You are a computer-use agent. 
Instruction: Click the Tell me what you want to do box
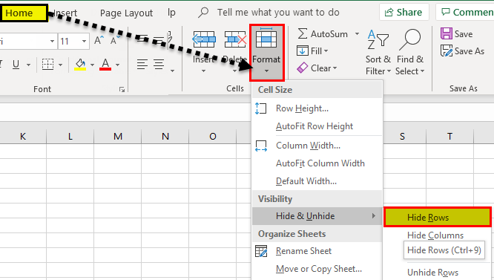coord(278,13)
